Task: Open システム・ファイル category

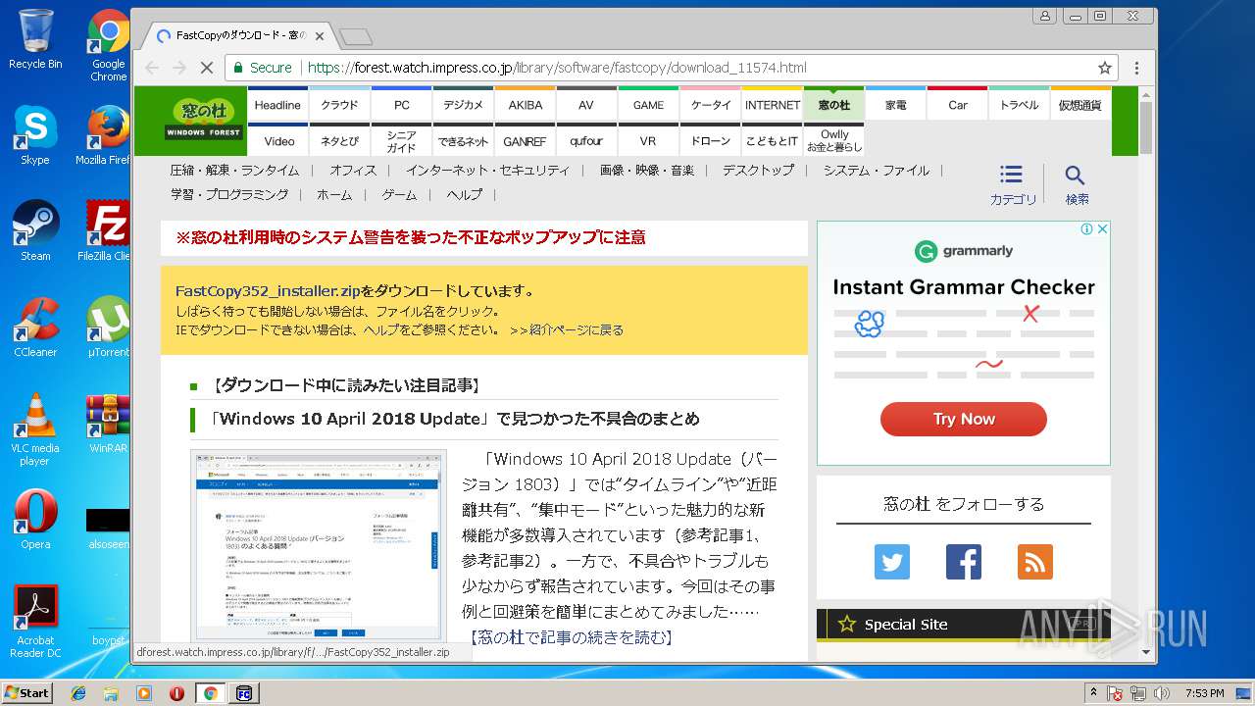Action: [x=877, y=170]
